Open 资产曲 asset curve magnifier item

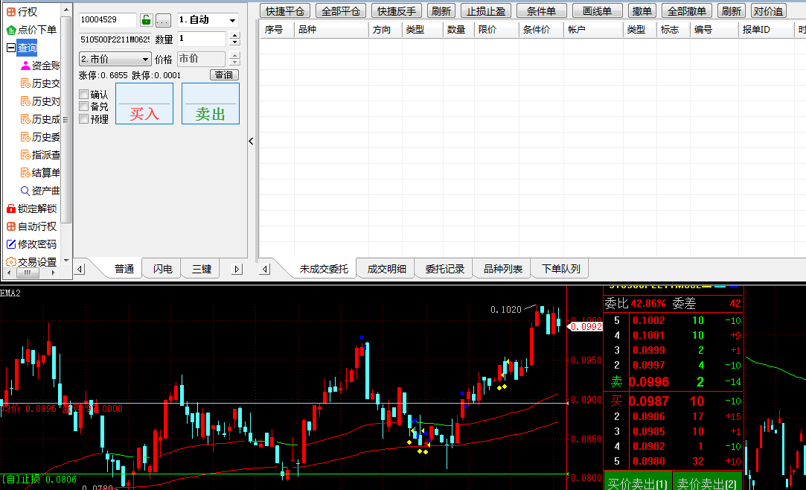(40, 191)
